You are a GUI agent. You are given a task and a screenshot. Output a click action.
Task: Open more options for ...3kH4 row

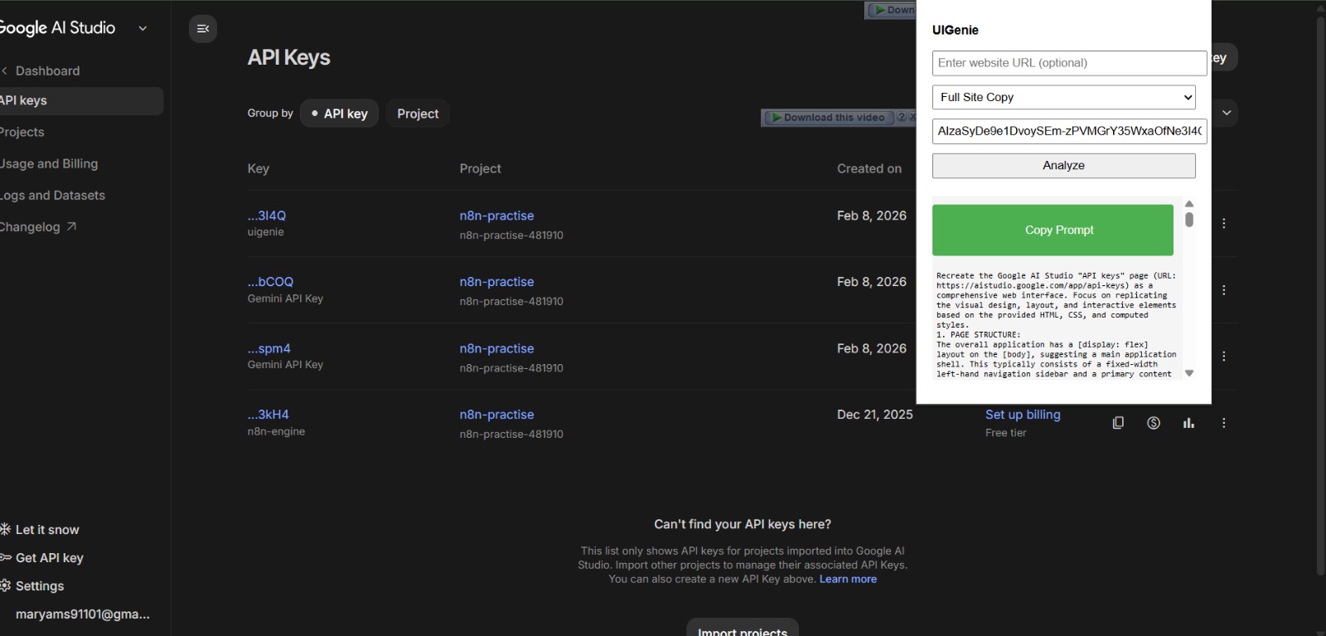click(x=1224, y=423)
